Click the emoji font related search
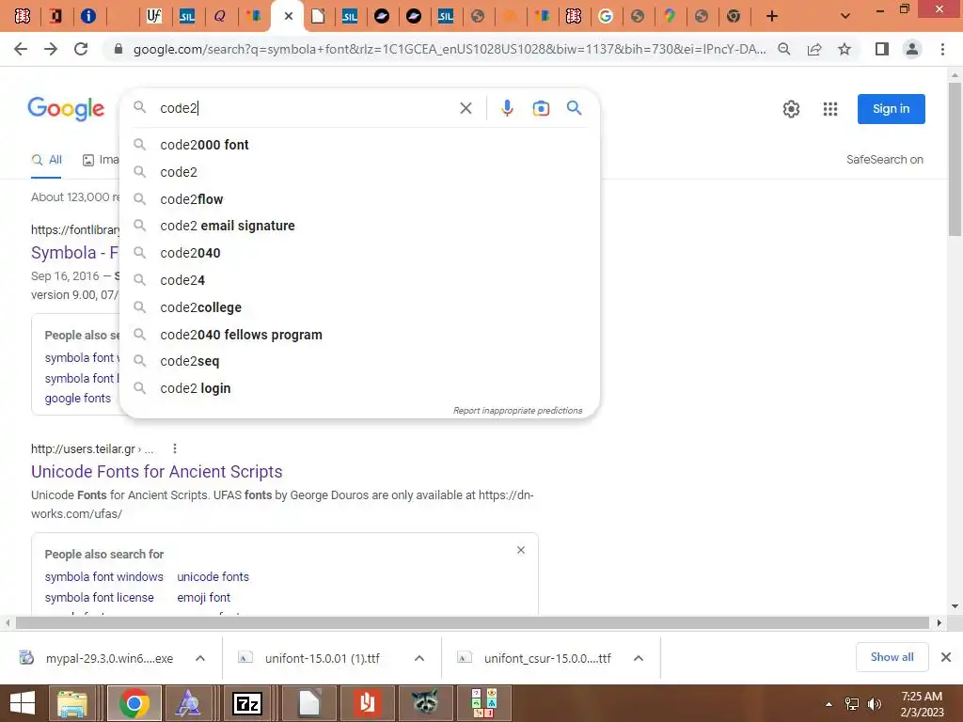Image resolution: width=963 pixels, height=722 pixels. [x=203, y=597]
